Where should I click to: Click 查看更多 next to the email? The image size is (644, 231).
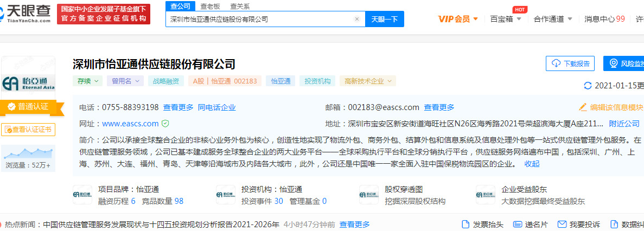[x=439, y=107]
